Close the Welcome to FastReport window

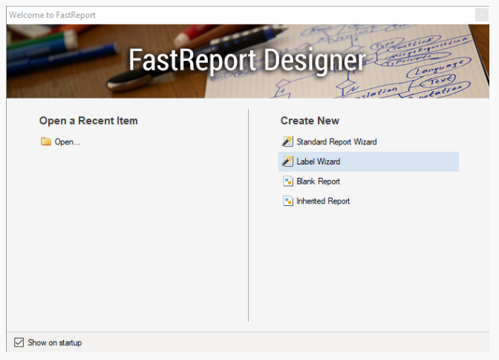point(481,15)
